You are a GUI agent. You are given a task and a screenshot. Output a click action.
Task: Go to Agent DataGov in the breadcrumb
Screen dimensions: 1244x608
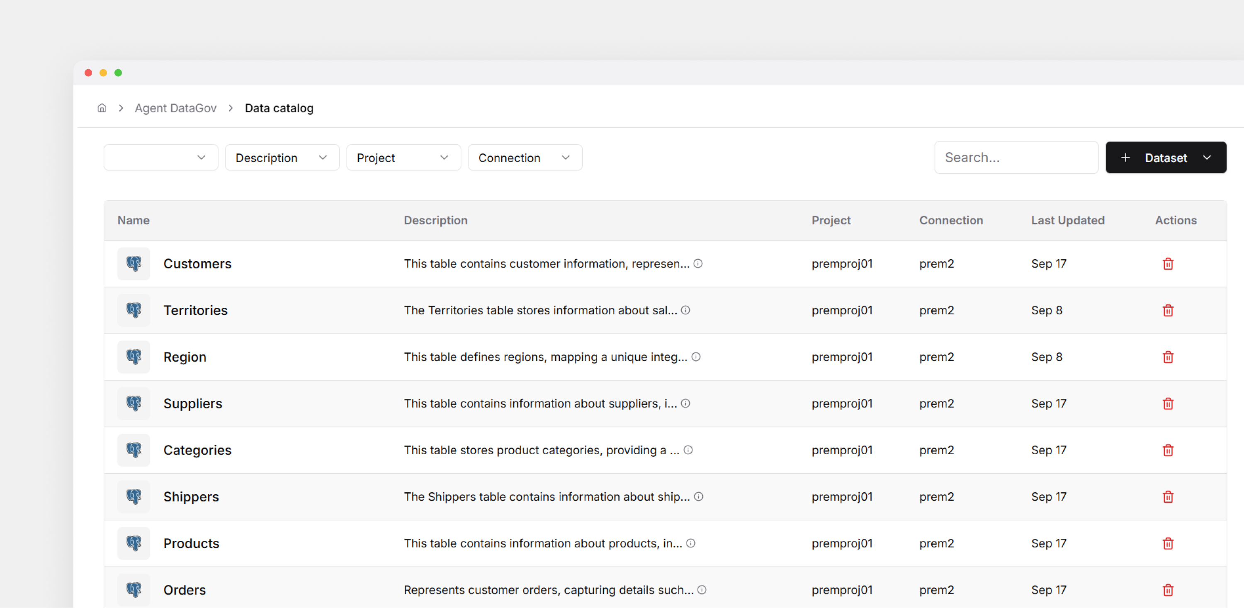point(175,108)
